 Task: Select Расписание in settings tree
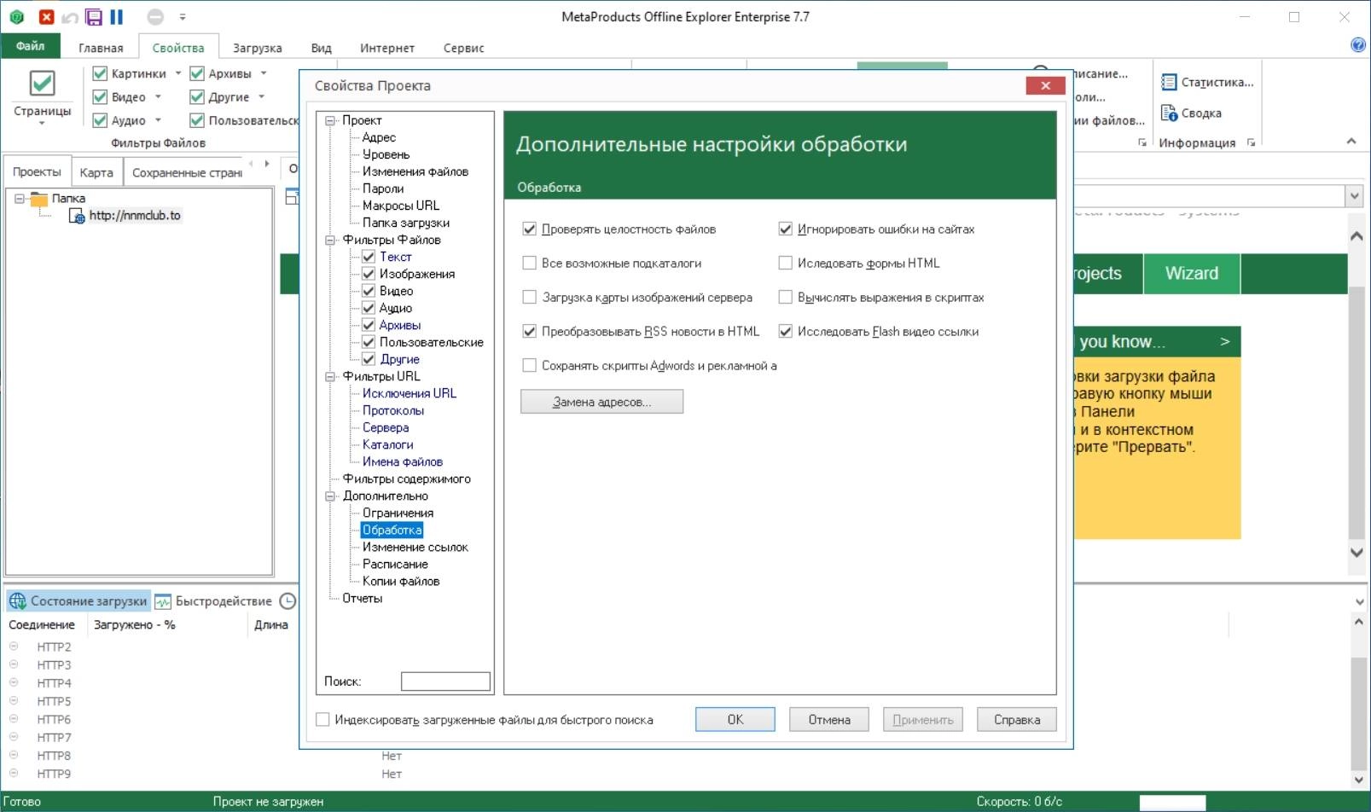tap(395, 564)
